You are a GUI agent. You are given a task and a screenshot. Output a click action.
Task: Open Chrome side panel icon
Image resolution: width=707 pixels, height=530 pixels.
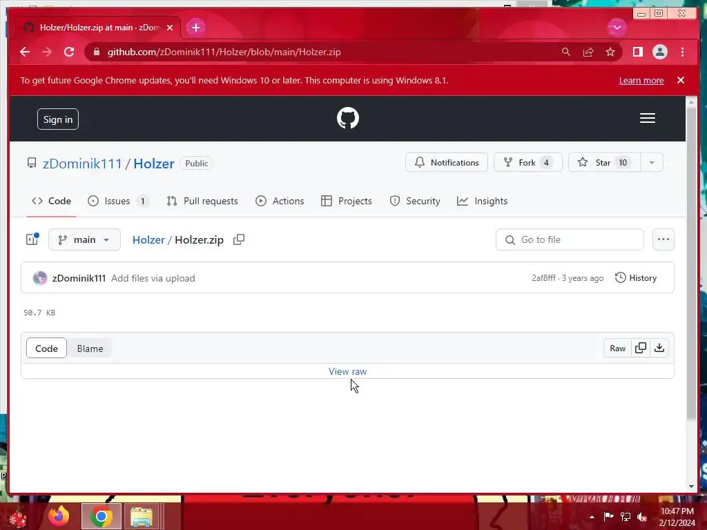click(637, 52)
